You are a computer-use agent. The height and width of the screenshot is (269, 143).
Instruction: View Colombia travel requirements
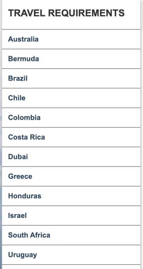pyautogui.click(x=24, y=117)
